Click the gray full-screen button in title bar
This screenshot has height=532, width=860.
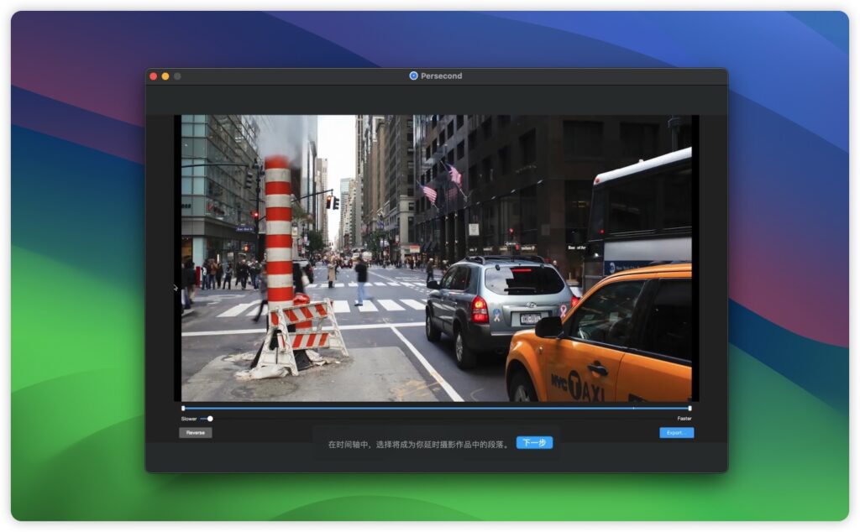pos(177,76)
